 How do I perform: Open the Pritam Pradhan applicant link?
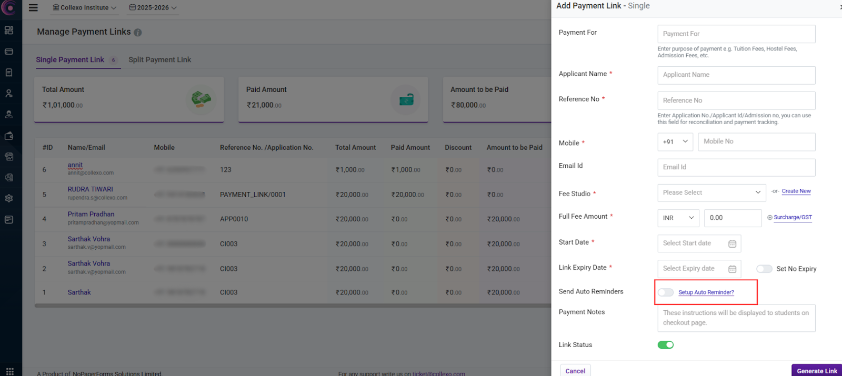[91, 214]
